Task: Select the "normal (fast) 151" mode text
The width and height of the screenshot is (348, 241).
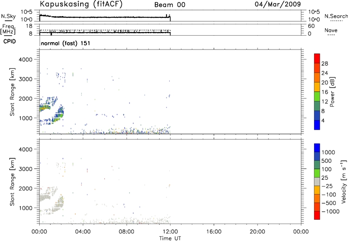Action: point(66,43)
